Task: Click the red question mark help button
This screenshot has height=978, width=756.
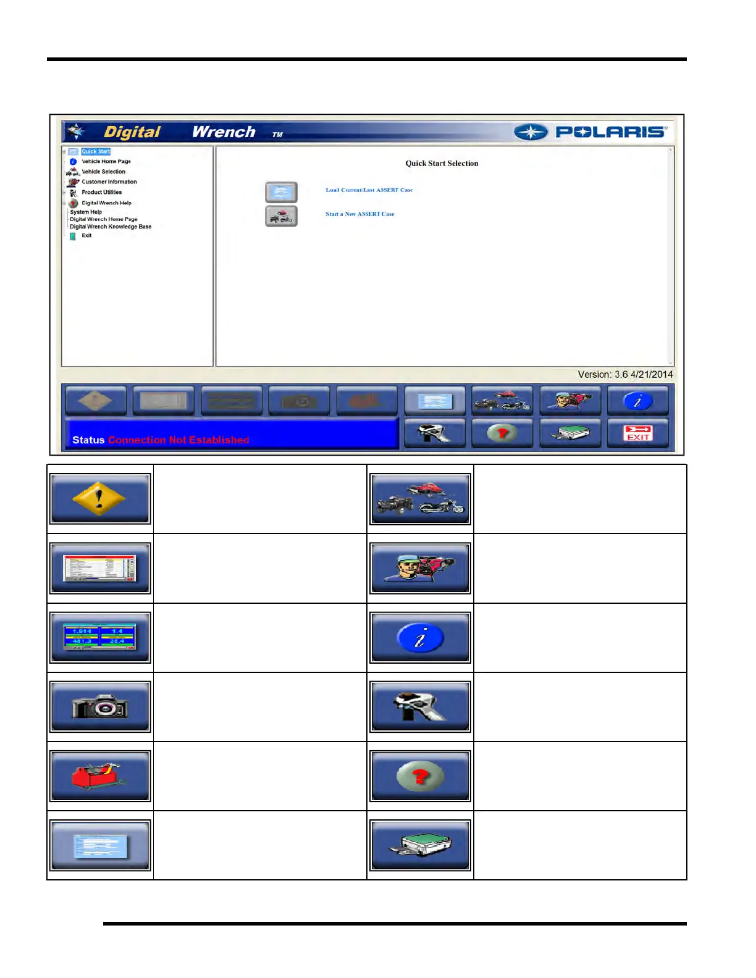Action: (502, 433)
